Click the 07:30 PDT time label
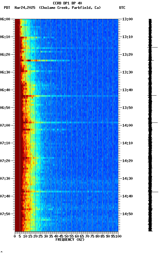 [x=5, y=179]
